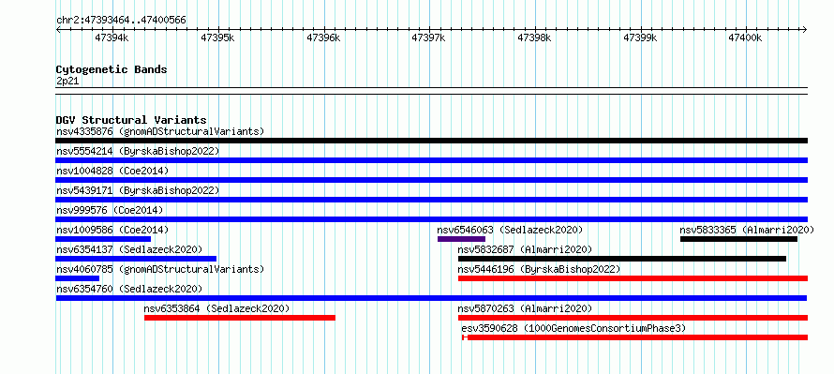Click the 47396k ruler tick label
Screen dimensions: 834x374
tap(323, 37)
